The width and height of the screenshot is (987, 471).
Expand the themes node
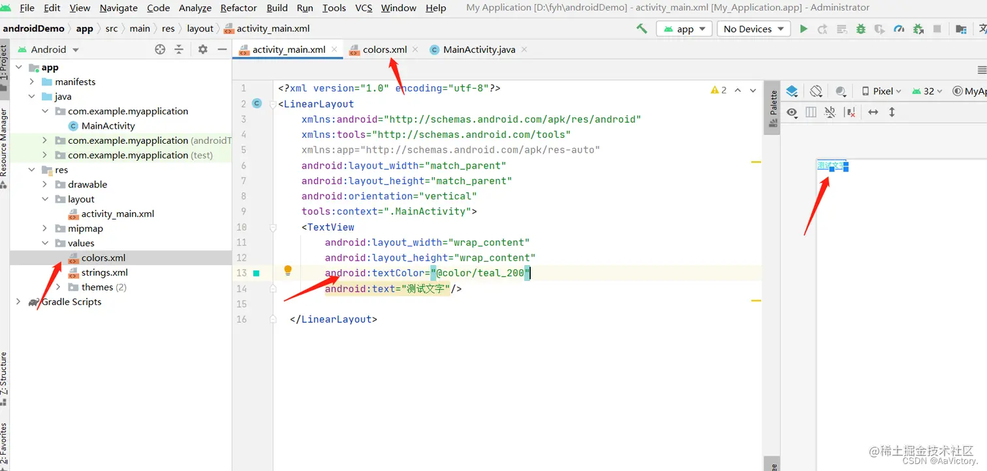pyautogui.click(x=58, y=287)
